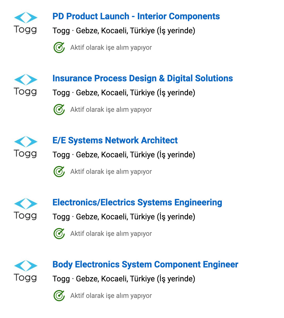Click company location text under Insurance Process Design
This screenshot has width=284, height=318.
pos(124,93)
